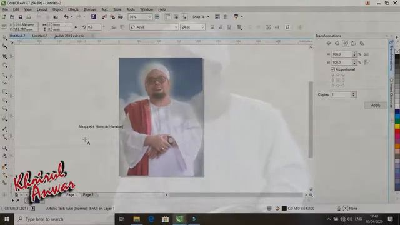This screenshot has height=225, width=400.
Task: Expand the undo history dropdown arrow
Action: pos(72,17)
